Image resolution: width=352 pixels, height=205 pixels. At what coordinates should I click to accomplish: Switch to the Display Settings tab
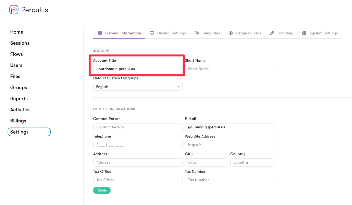click(171, 33)
